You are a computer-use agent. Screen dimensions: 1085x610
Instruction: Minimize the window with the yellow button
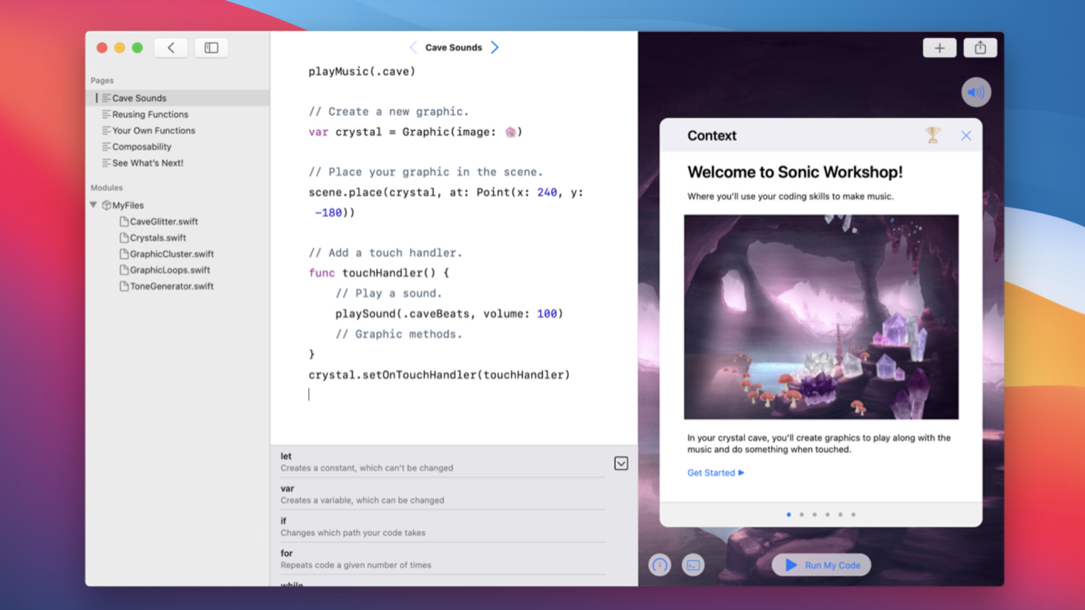(119, 48)
